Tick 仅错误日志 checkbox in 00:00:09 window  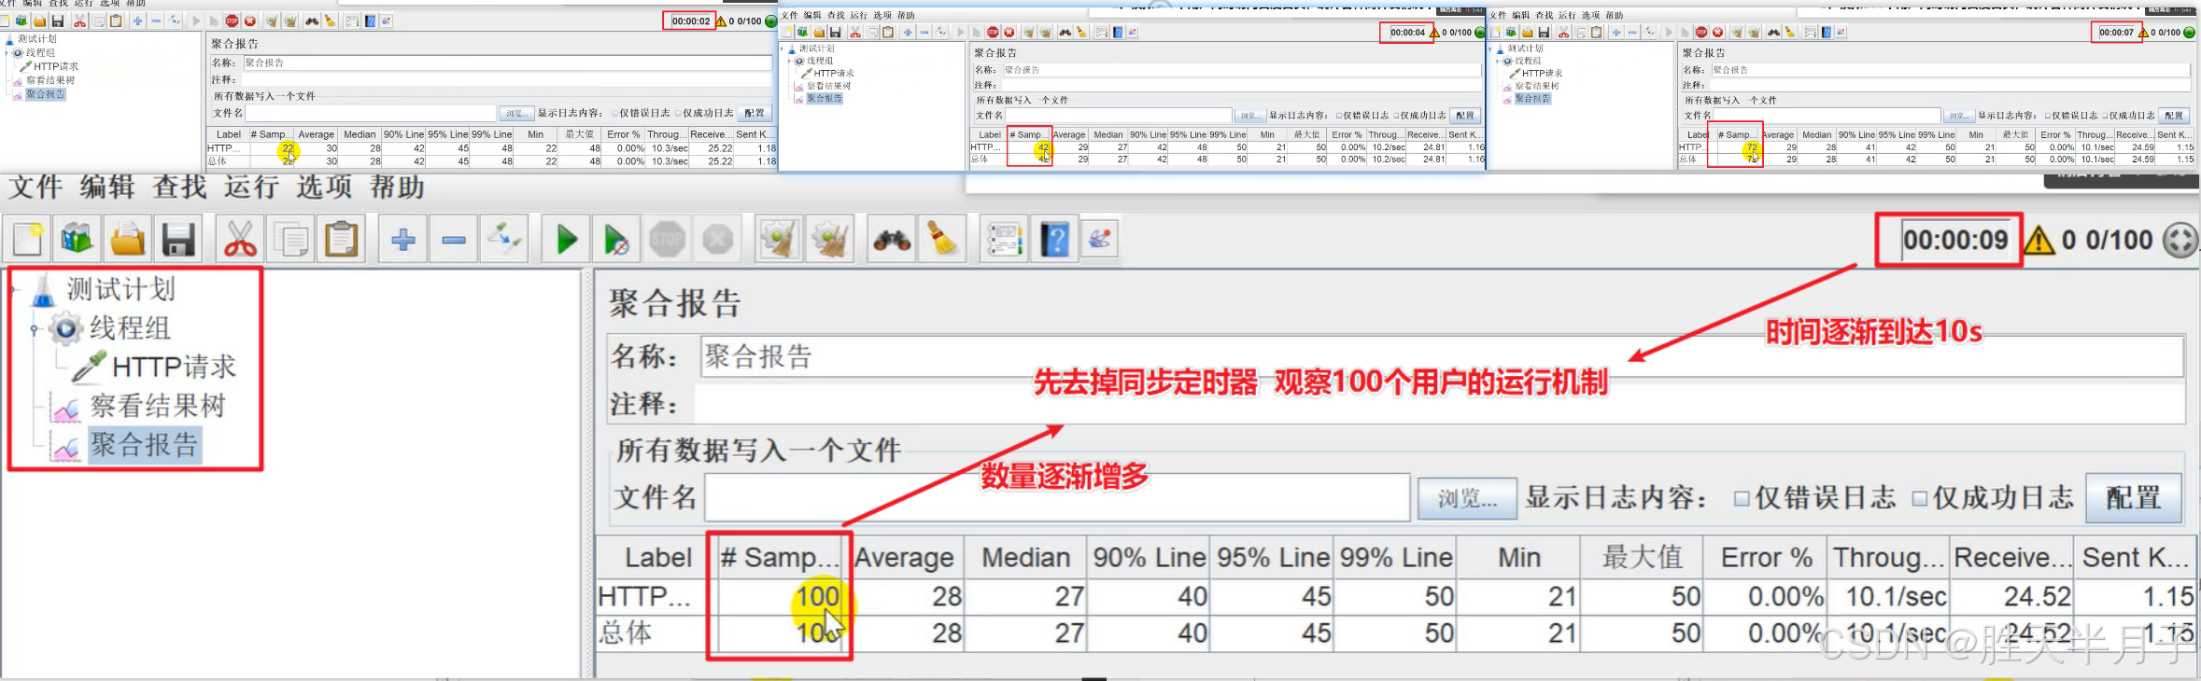(1741, 498)
